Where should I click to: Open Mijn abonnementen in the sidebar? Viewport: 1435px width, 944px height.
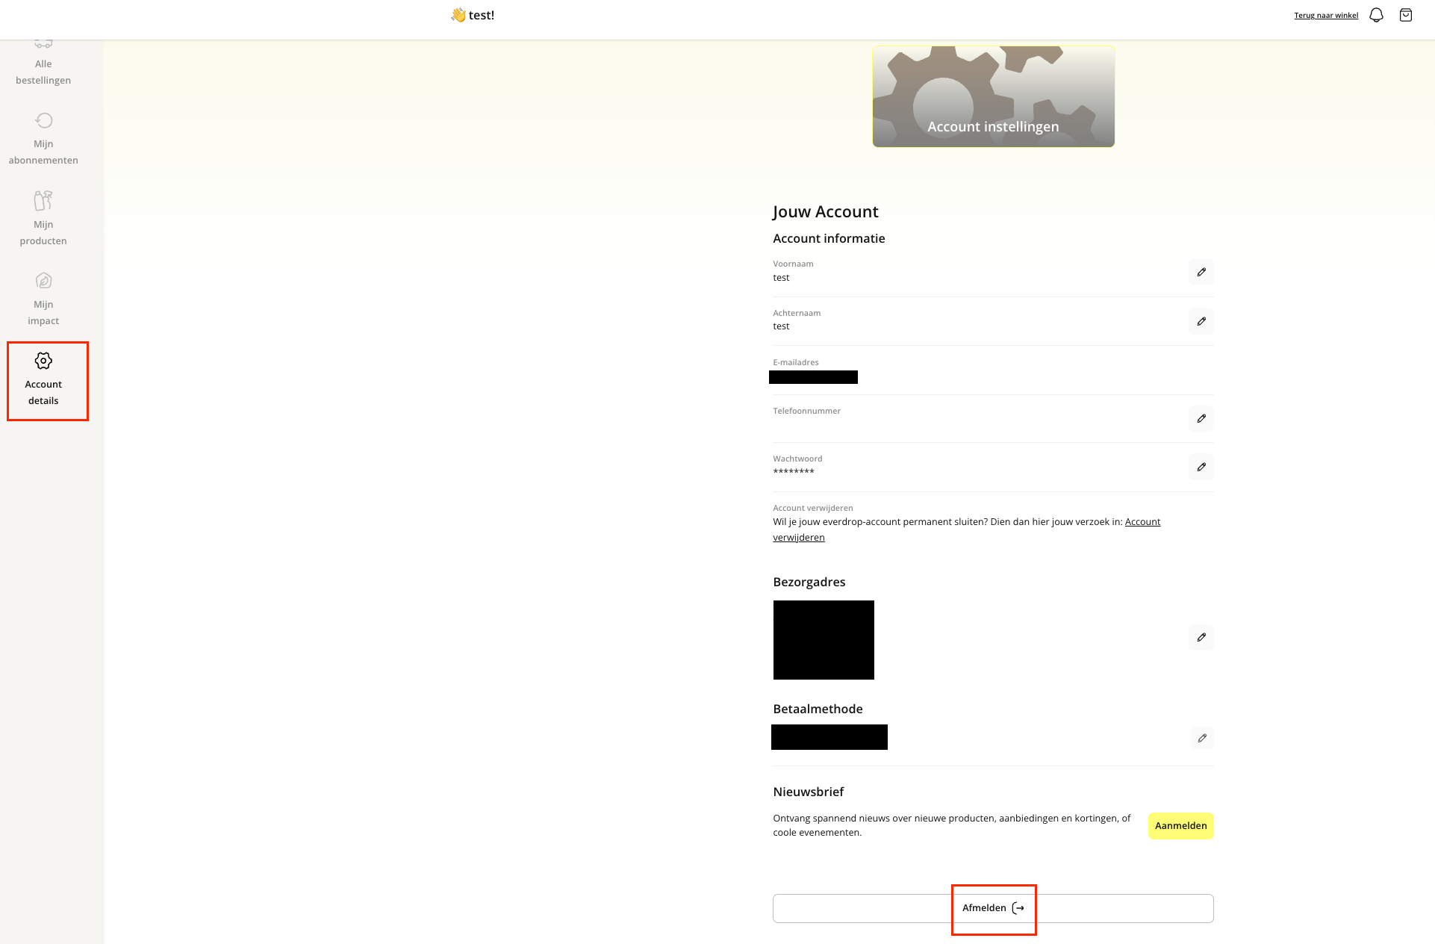(43, 152)
